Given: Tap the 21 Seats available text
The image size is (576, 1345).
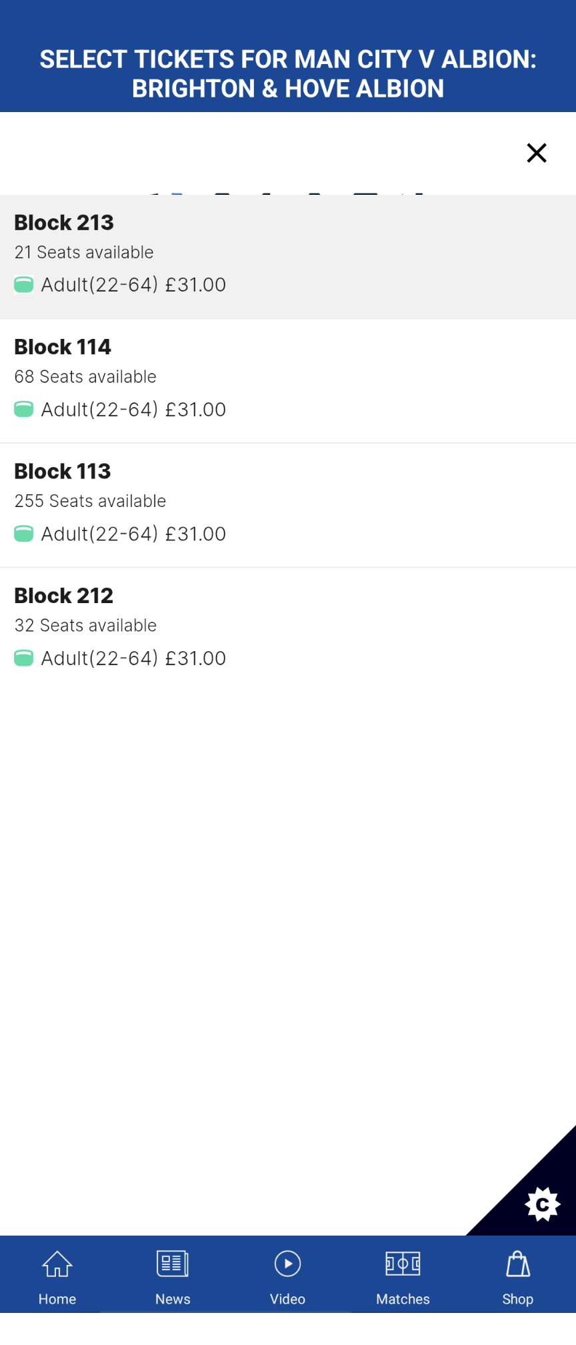Looking at the screenshot, I should (x=84, y=252).
